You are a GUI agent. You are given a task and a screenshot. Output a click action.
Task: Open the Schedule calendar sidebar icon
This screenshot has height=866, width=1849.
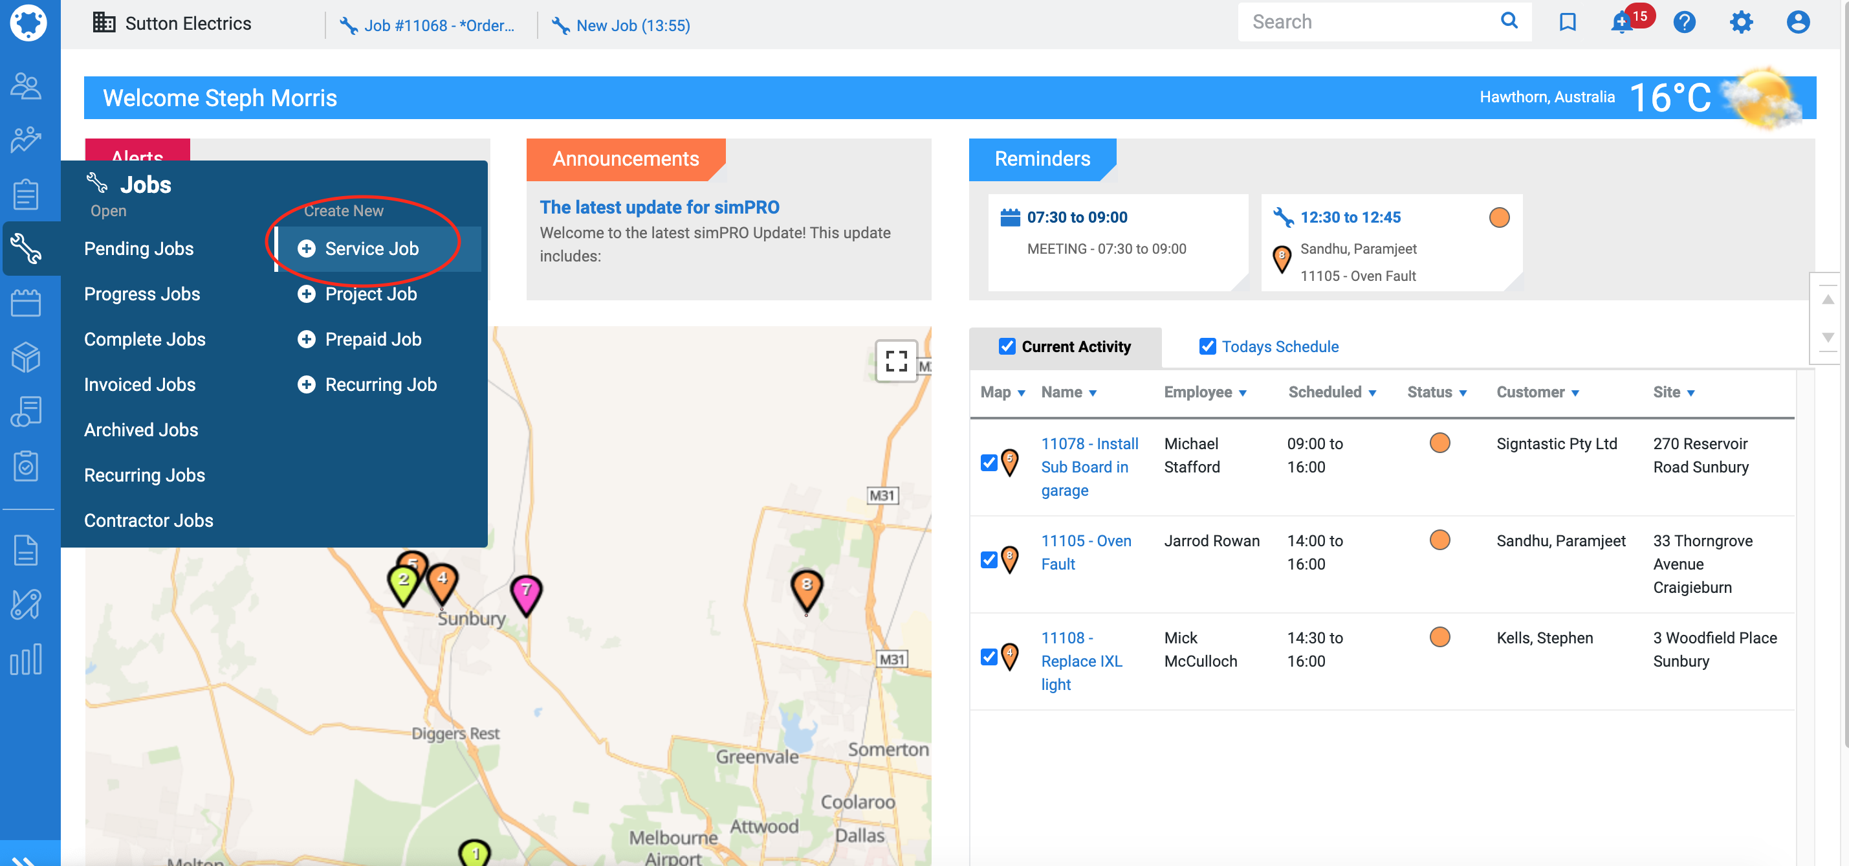tap(27, 302)
